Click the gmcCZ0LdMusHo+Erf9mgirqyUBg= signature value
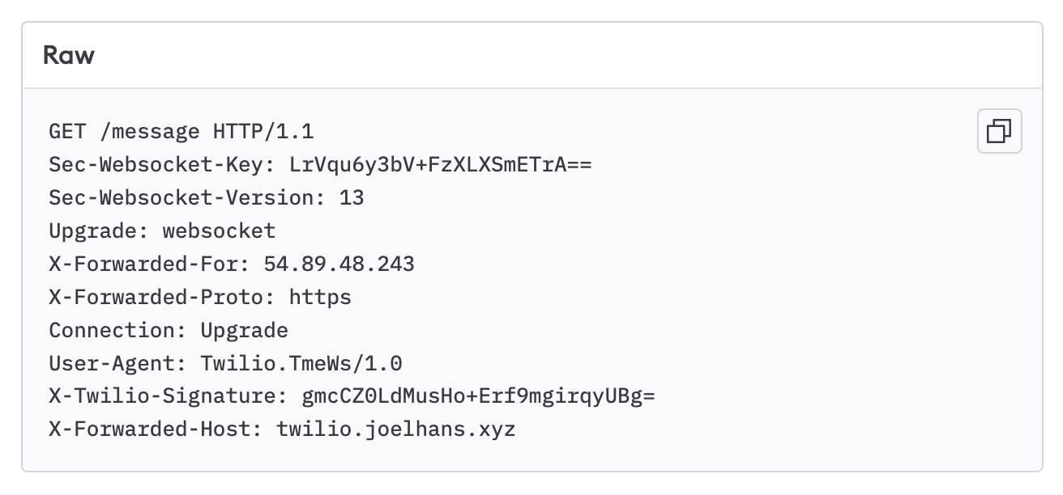 click(478, 396)
